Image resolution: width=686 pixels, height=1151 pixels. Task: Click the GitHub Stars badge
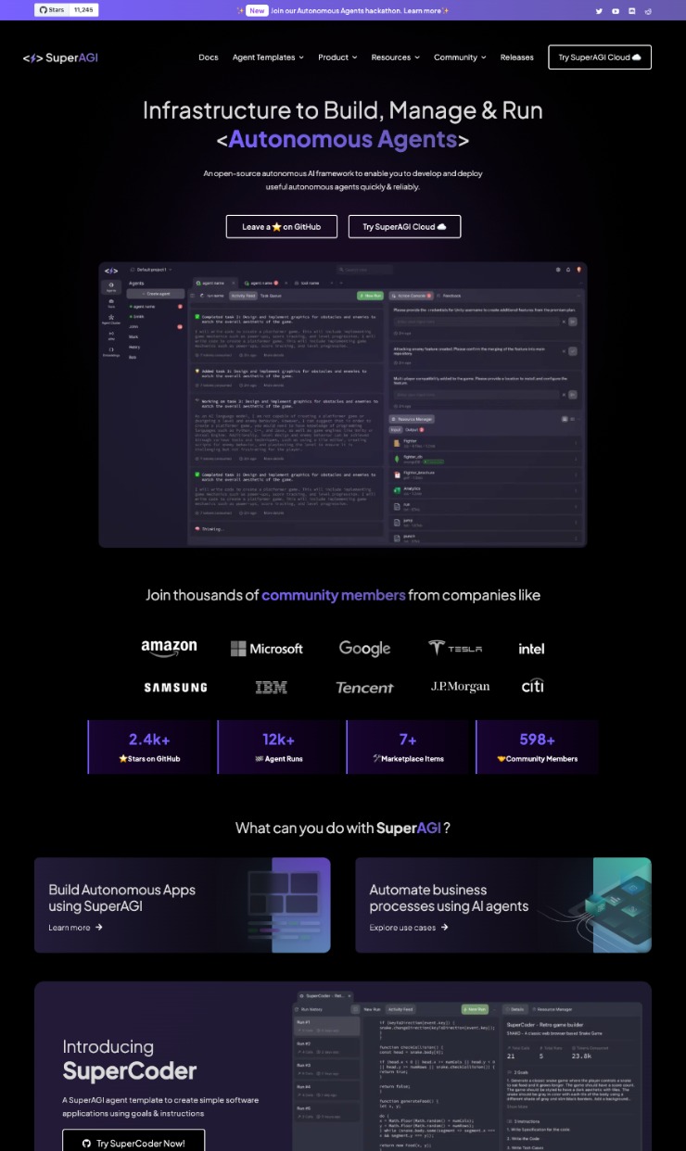click(51, 10)
